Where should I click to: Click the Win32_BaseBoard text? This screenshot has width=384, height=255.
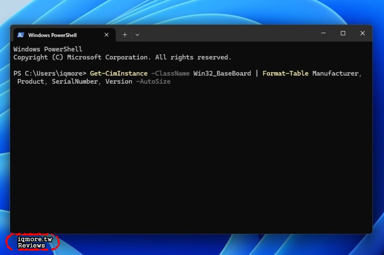click(x=222, y=74)
